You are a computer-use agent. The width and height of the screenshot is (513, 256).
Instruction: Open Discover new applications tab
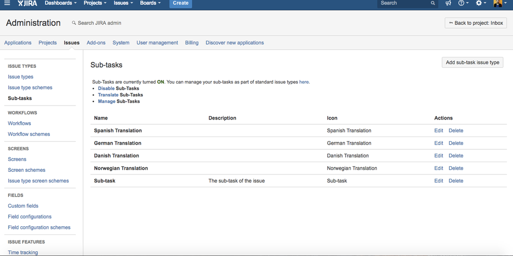click(235, 43)
